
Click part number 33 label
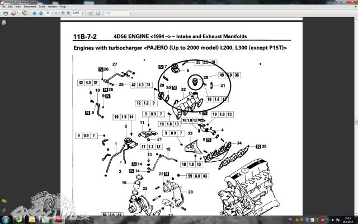(190, 133)
